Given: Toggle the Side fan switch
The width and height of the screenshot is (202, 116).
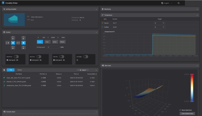Looking at the screenshot, I should [62, 57].
